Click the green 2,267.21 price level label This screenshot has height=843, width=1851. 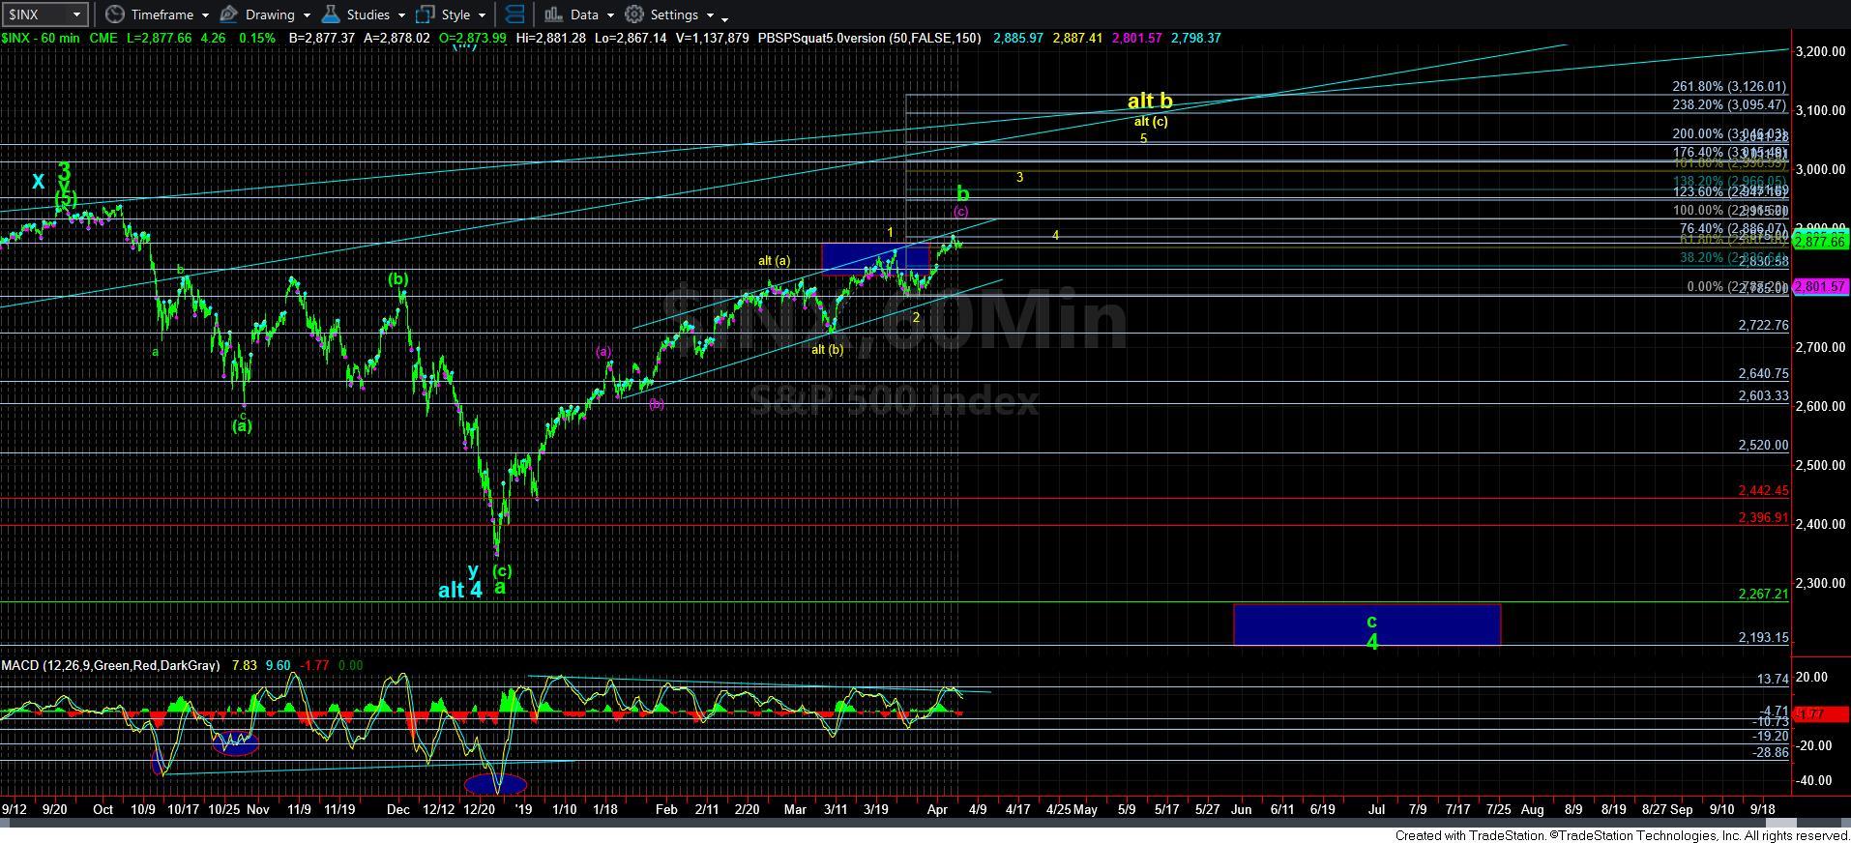(1763, 594)
